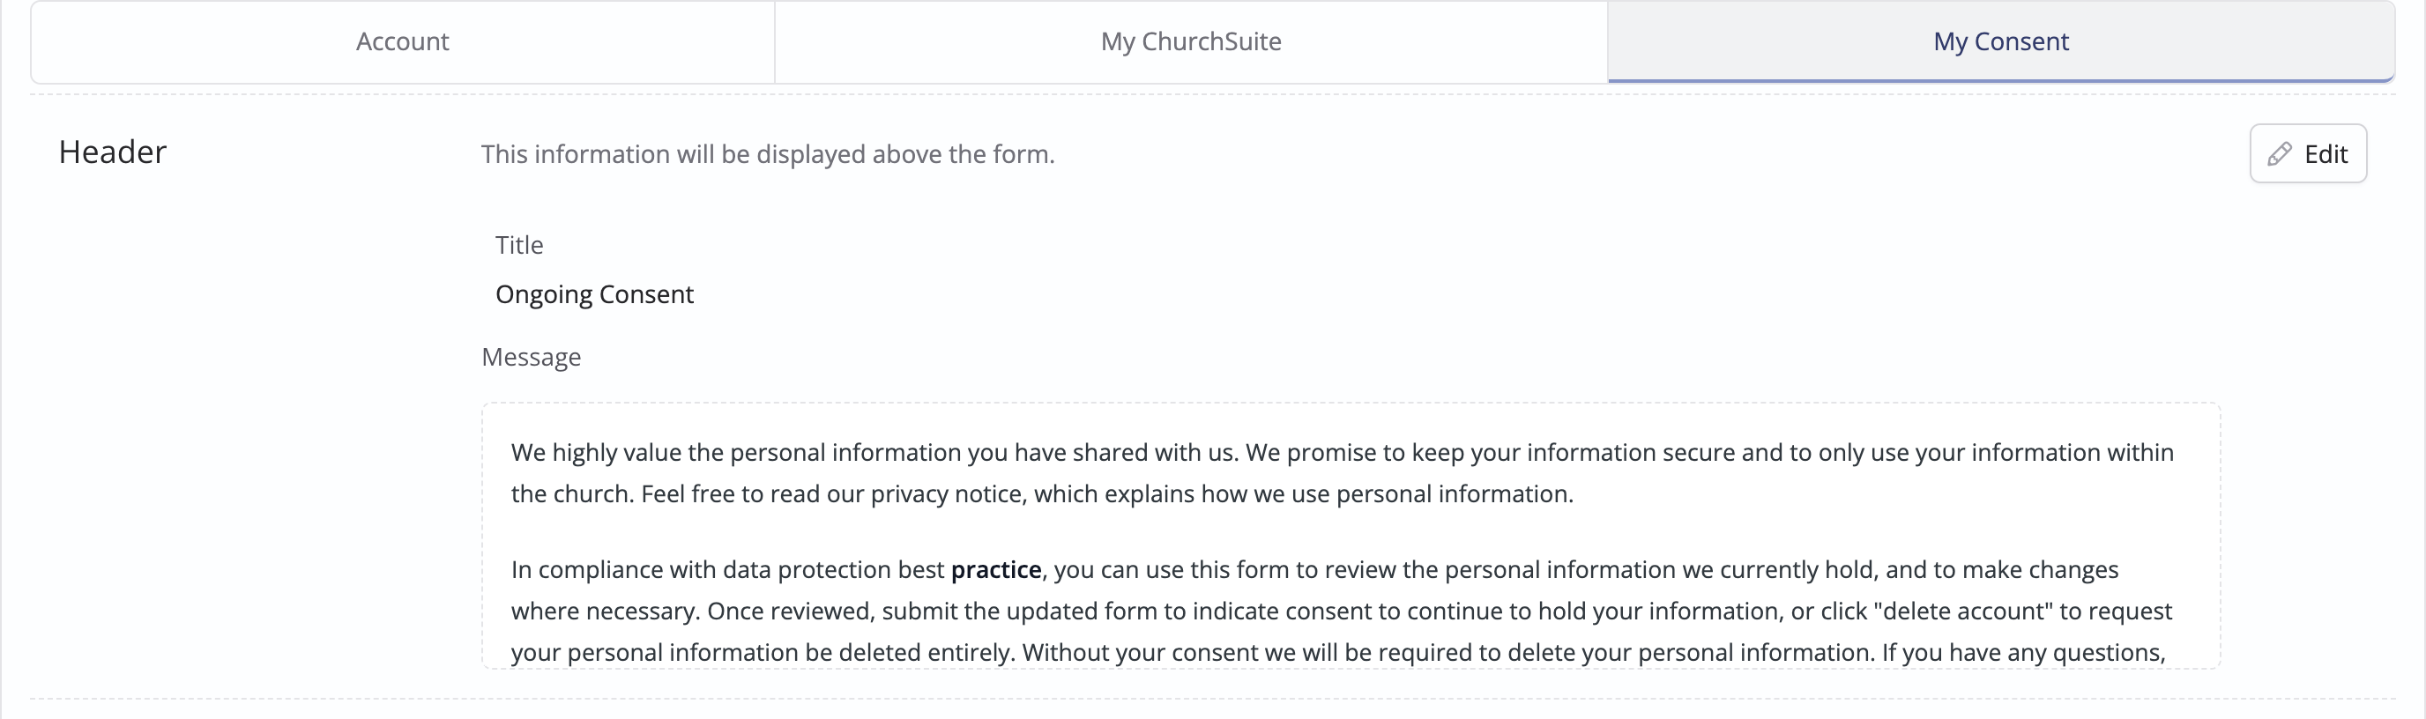Switch to the My ChurchSuite tab
Screen dimensions: 2426x719
coord(1190,41)
